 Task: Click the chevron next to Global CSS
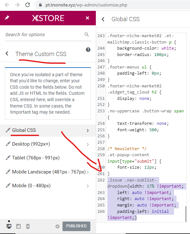(x=88, y=131)
